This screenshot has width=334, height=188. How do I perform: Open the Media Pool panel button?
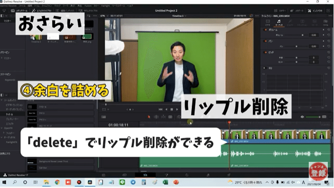[x=19, y=10]
